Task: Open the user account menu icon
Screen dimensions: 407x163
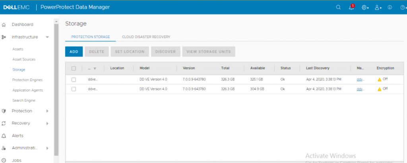Action: pyautogui.click(x=378, y=8)
